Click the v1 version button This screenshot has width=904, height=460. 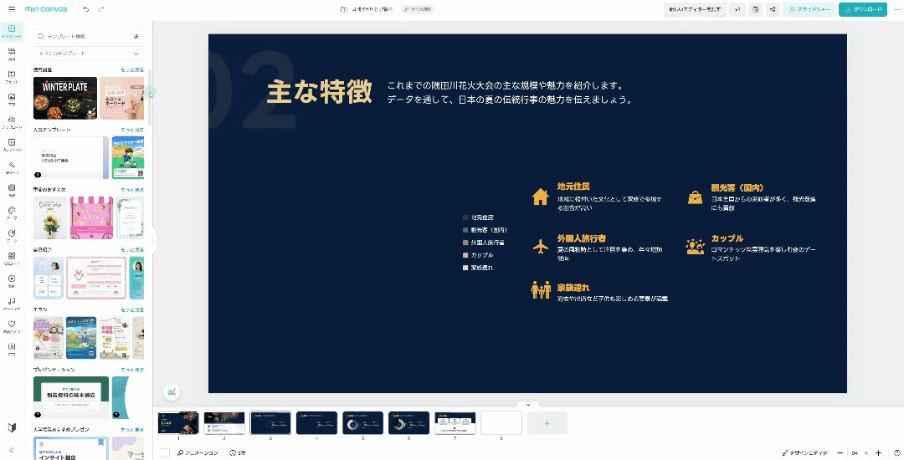tap(737, 9)
